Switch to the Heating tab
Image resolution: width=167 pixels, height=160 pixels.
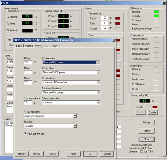(x=29, y=46)
